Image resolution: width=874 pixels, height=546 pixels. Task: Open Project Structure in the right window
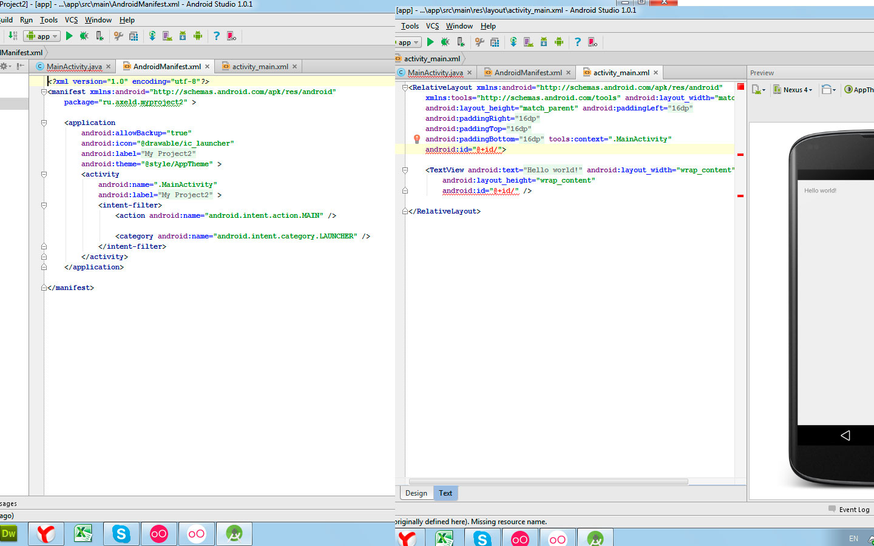pyautogui.click(x=495, y=42)
